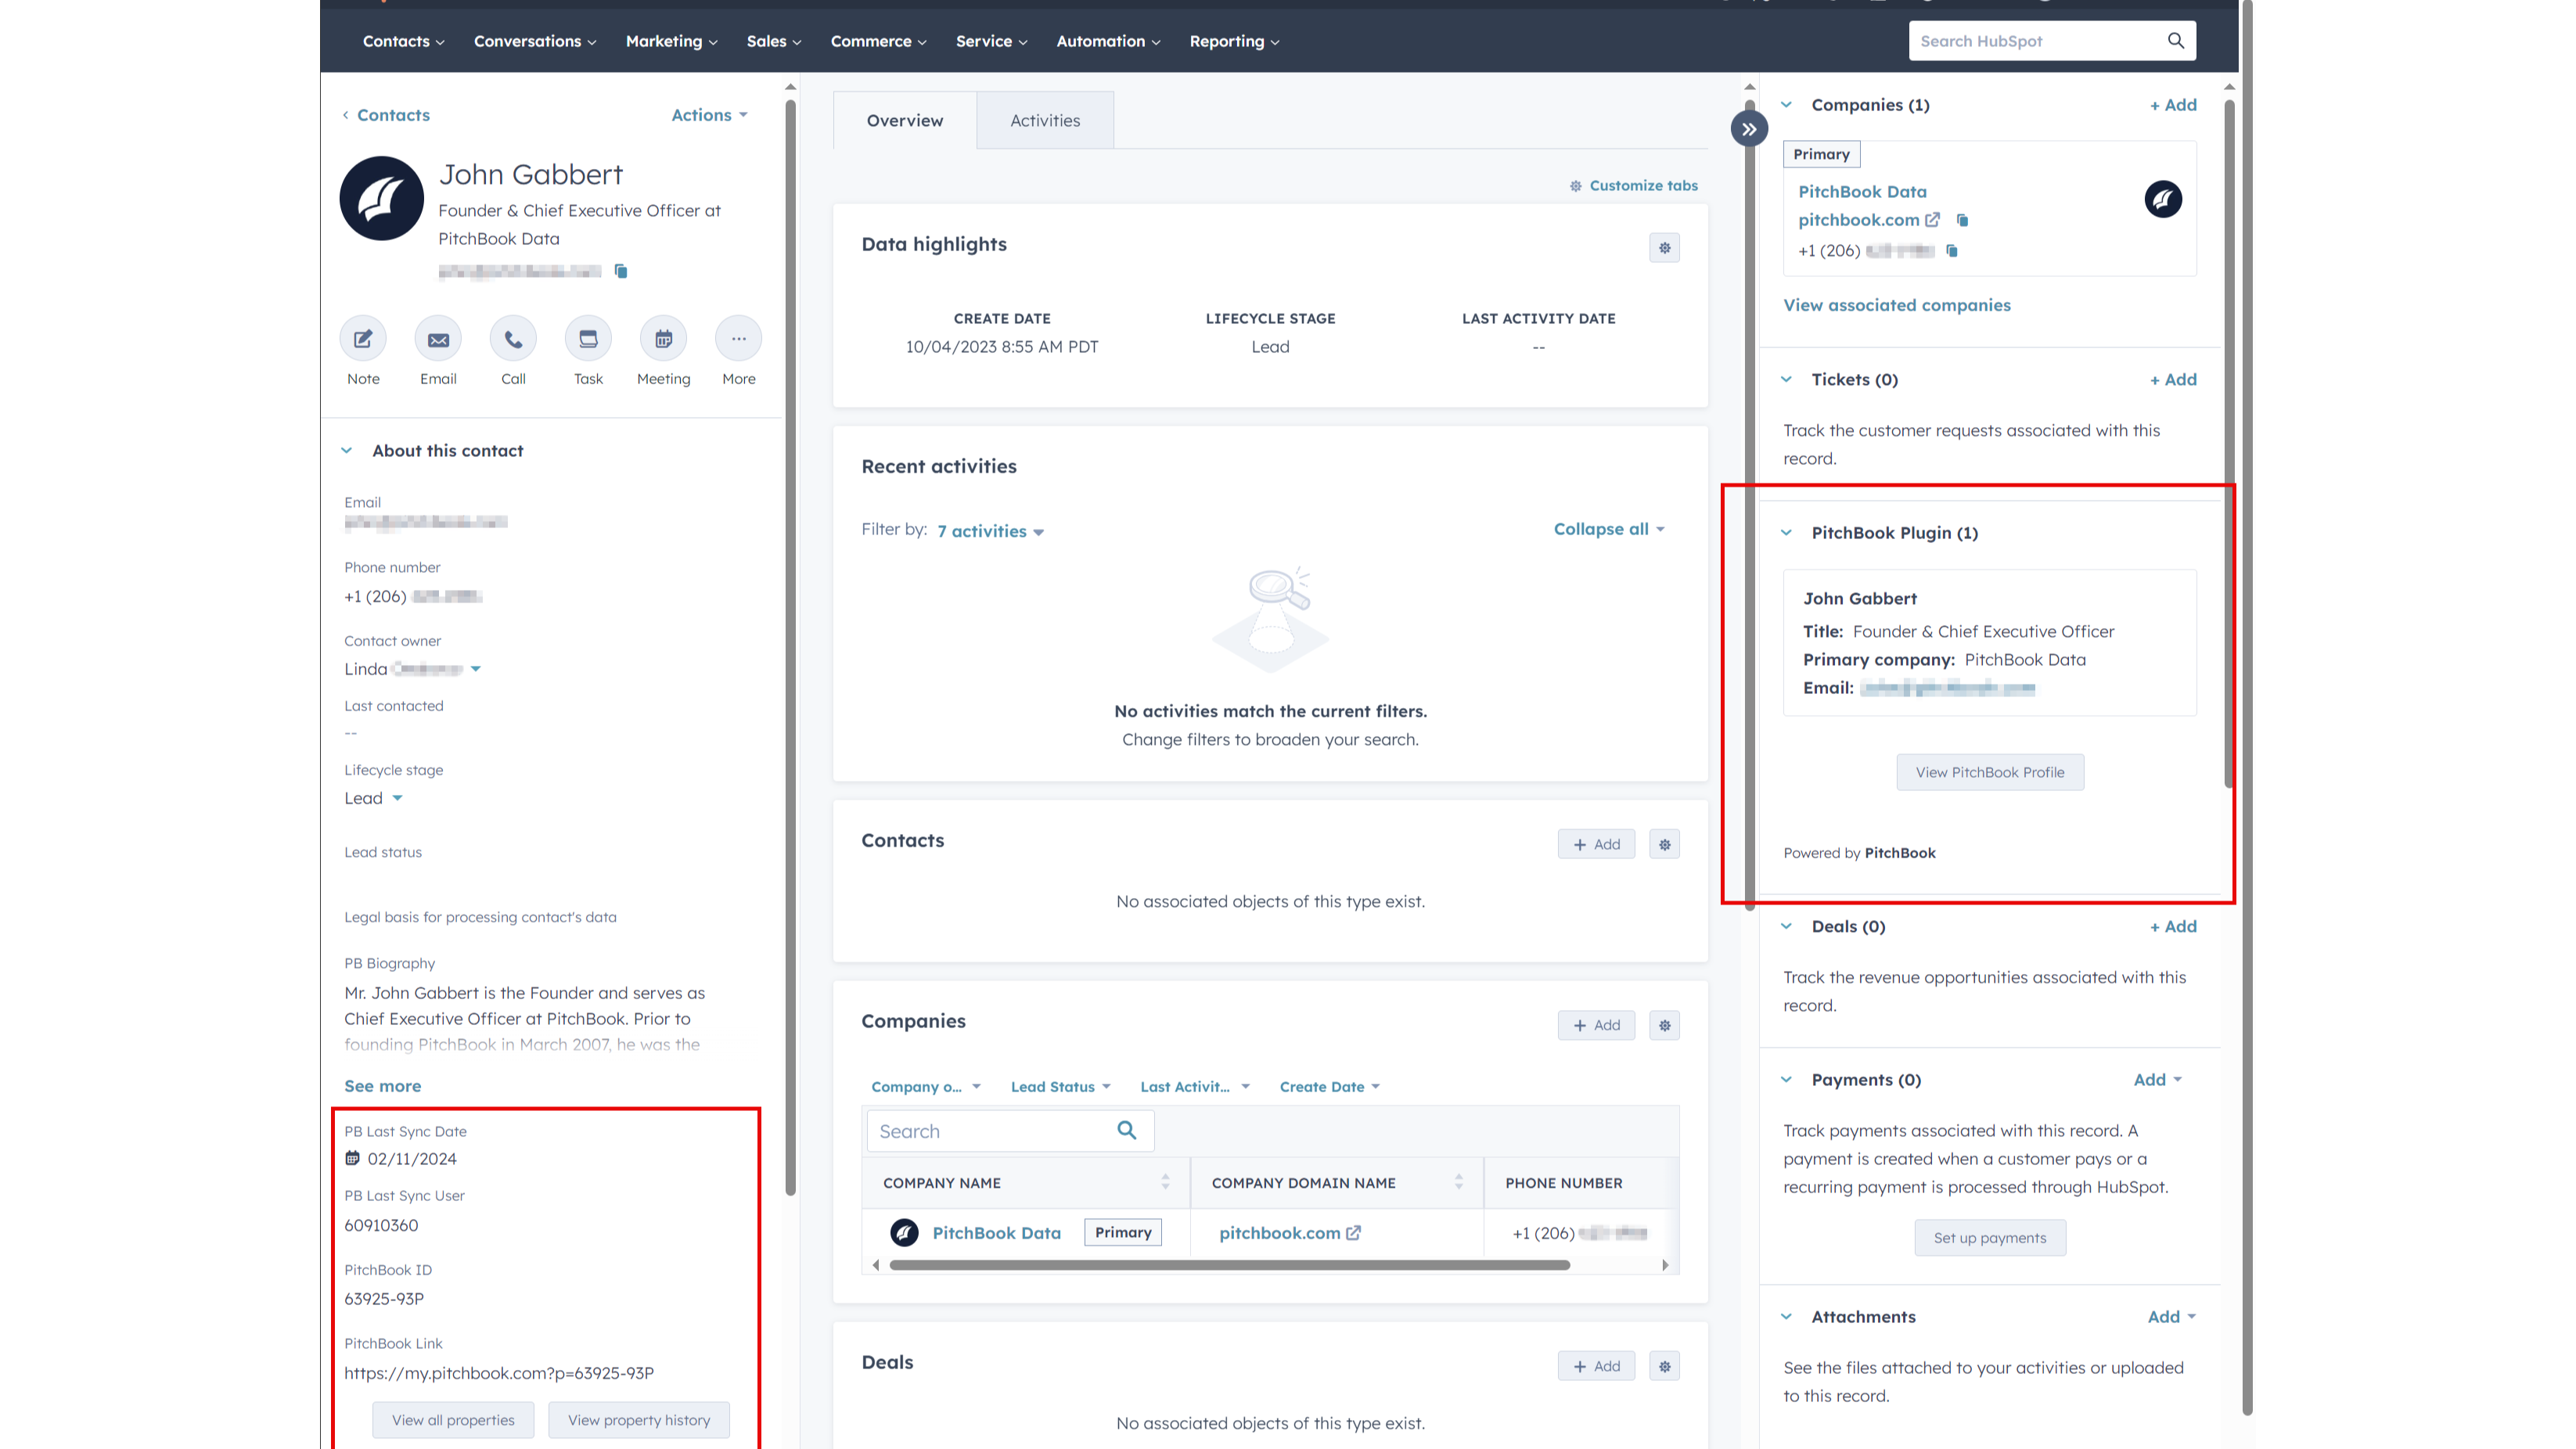Create a Task for this contact
The image size is (2576, 1449).
point(588,340)
